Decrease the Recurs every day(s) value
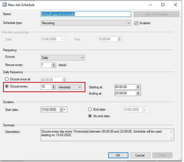The image size is (184, 162). click(54, 66)
